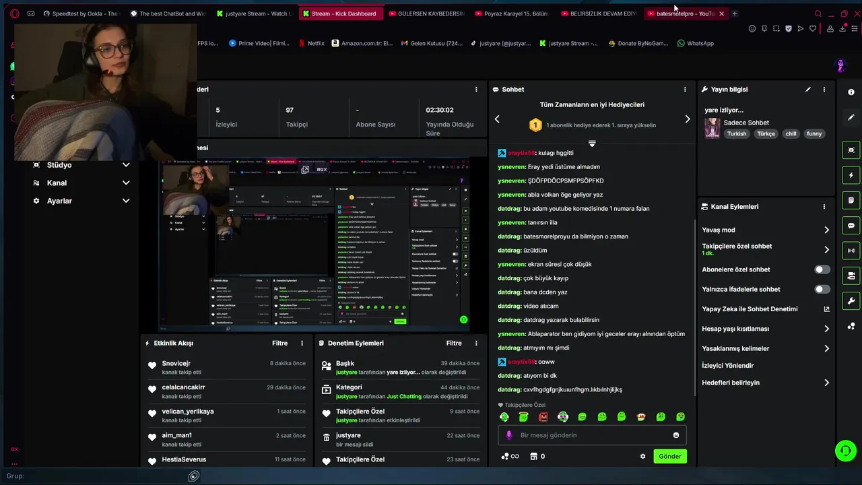
Task: Click the shop icon next to 0
Action: 533,456
